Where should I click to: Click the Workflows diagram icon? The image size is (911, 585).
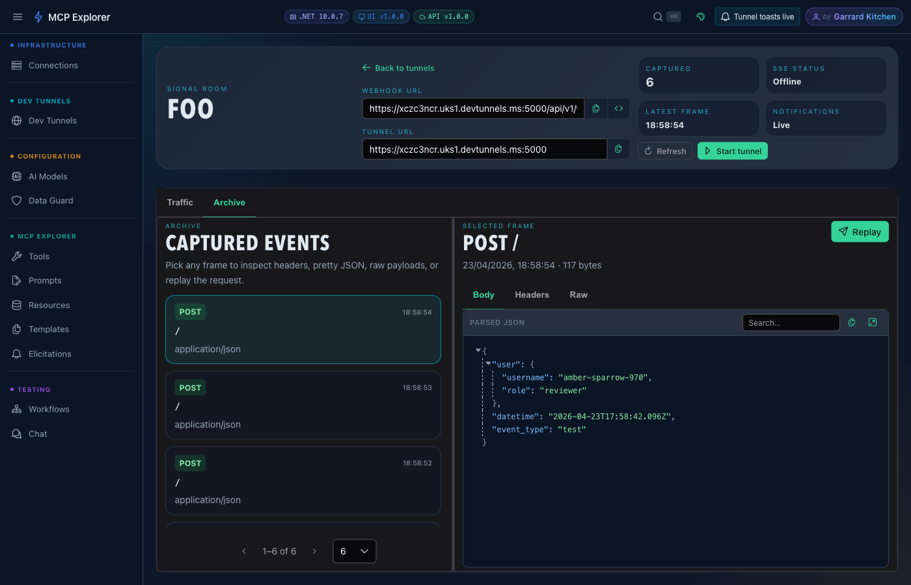17,409
